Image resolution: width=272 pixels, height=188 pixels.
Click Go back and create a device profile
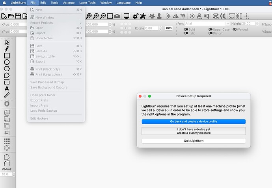[194, 122]
